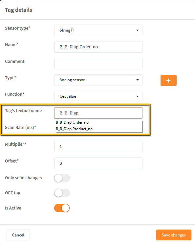Click the Is Active label text
The height and width of the screenshot is (245, 195).
click(x=13, y=208)
